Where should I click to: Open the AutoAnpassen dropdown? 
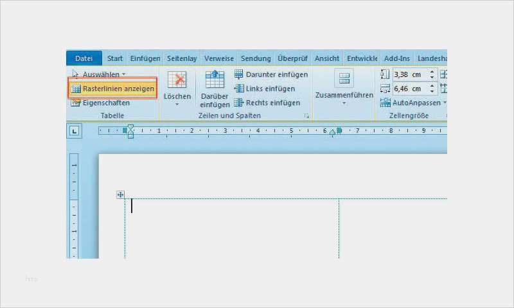(x=413, y=103)
